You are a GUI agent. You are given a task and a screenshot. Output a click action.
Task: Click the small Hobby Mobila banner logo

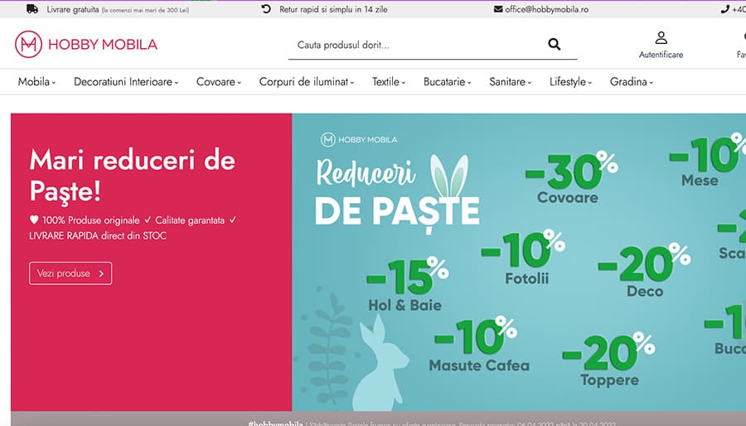point(359,140)
